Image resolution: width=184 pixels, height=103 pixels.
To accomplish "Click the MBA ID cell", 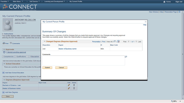I will 105,49.
